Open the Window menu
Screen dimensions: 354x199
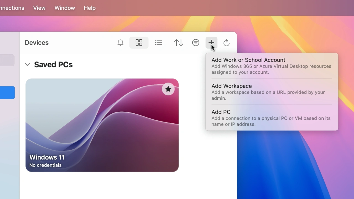[65, 8]
